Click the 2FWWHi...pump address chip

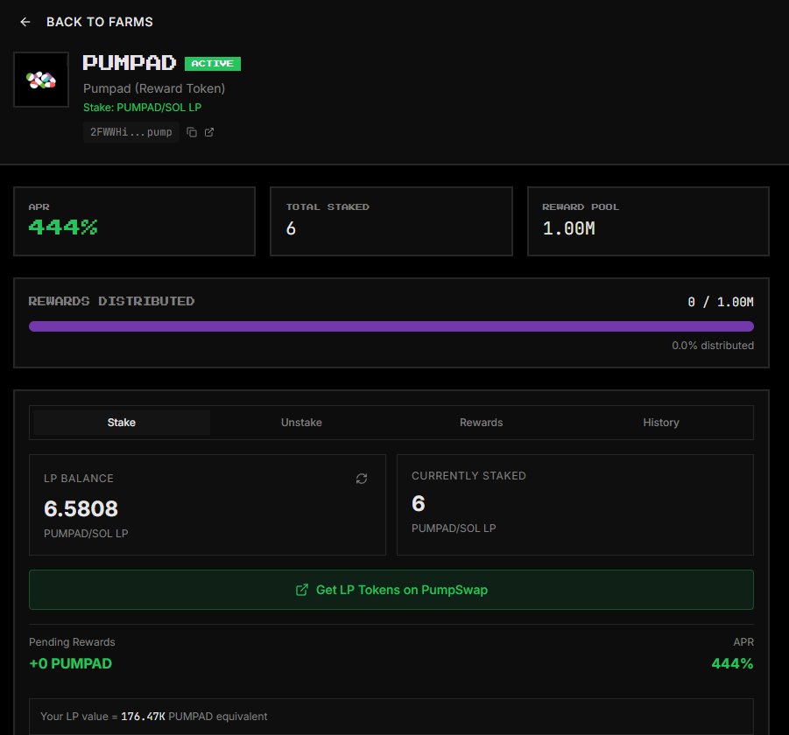click(x=130, y=132)
